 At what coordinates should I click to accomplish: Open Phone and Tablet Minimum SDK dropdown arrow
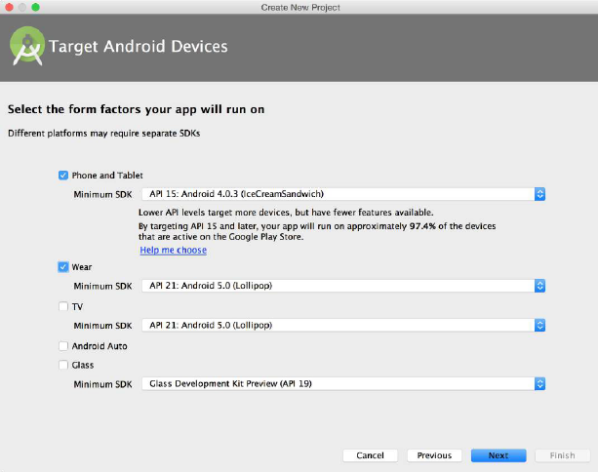click(x=539, y=194)
